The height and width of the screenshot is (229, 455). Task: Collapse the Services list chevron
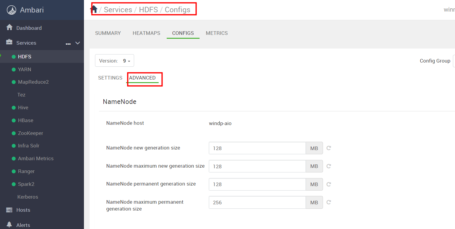pos(78,43)
